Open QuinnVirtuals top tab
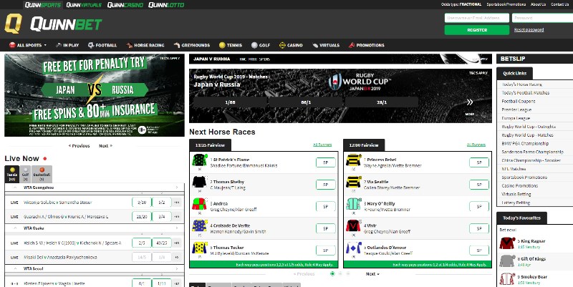Viewport: 573px width, 287px height. point(84,5)
